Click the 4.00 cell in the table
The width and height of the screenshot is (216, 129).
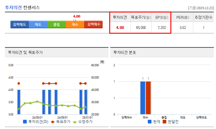(x=120, y=28)
